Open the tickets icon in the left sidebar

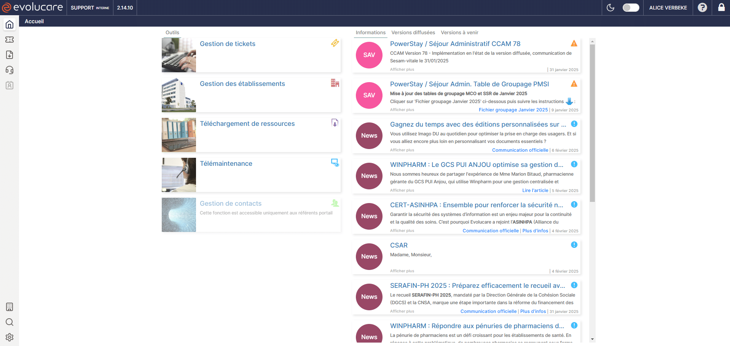(x=10, y=40)
